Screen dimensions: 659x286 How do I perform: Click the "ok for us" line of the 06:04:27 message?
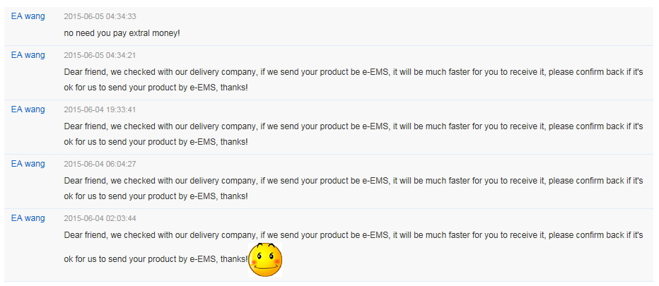click(x=156, y=196)
